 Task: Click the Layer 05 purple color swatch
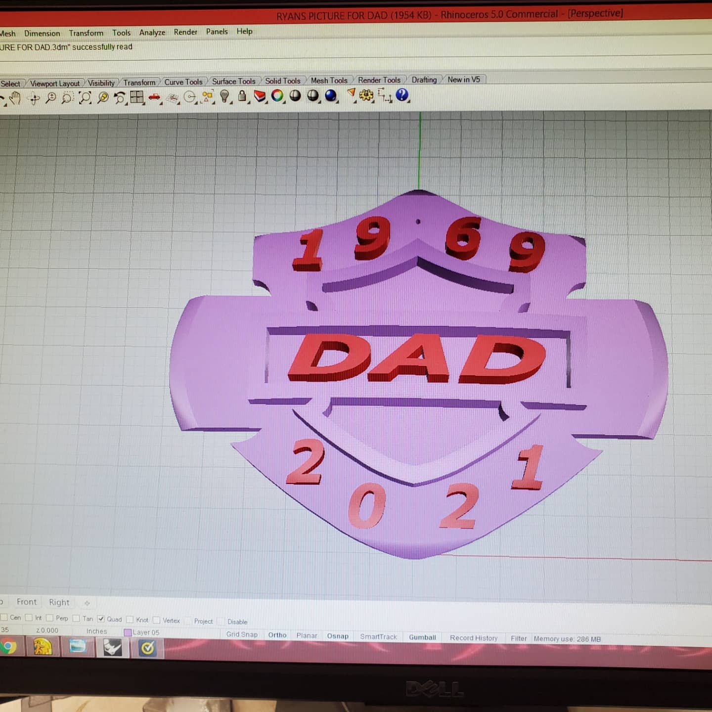pos(128,632)
